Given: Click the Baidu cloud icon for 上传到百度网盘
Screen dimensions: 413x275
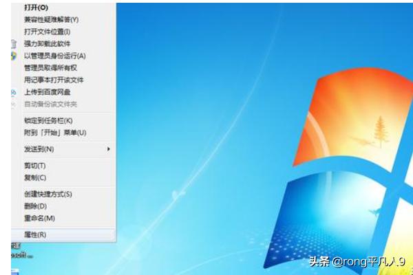Looking at the screenshot, I should point(13,92).
